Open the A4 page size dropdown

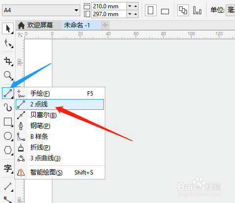tap(76, 10)
